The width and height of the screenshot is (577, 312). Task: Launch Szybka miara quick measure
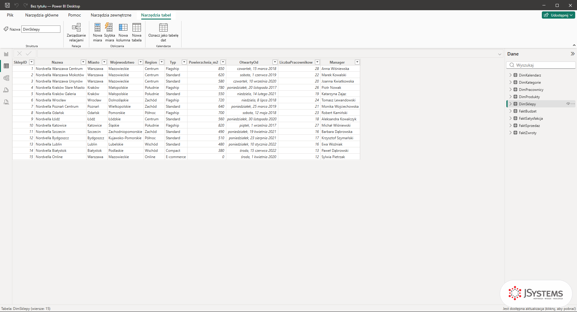tap(109, 32)
